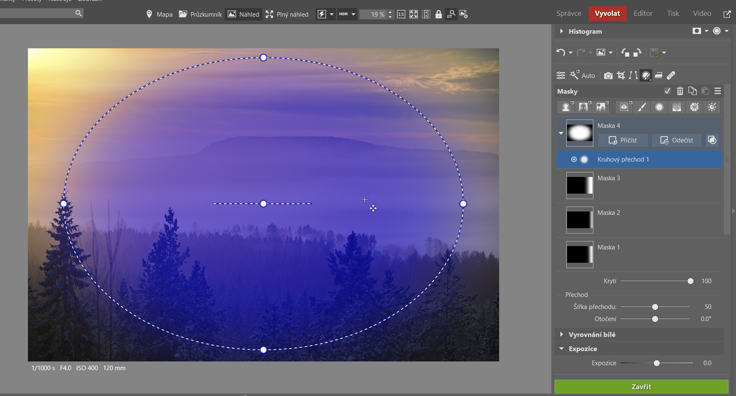
Task: Switch to the Editor tab
Action: tap(643, 13)
